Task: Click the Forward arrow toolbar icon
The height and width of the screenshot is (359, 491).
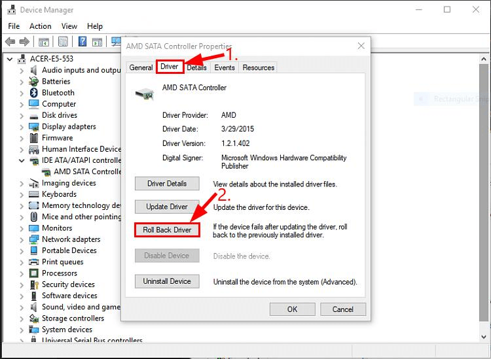Action: (25, 42)
